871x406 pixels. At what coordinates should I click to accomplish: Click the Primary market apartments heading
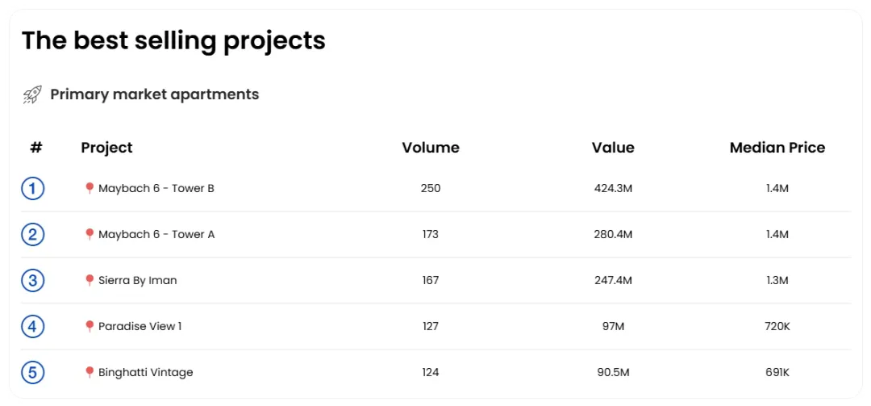(x=154, y=94)
